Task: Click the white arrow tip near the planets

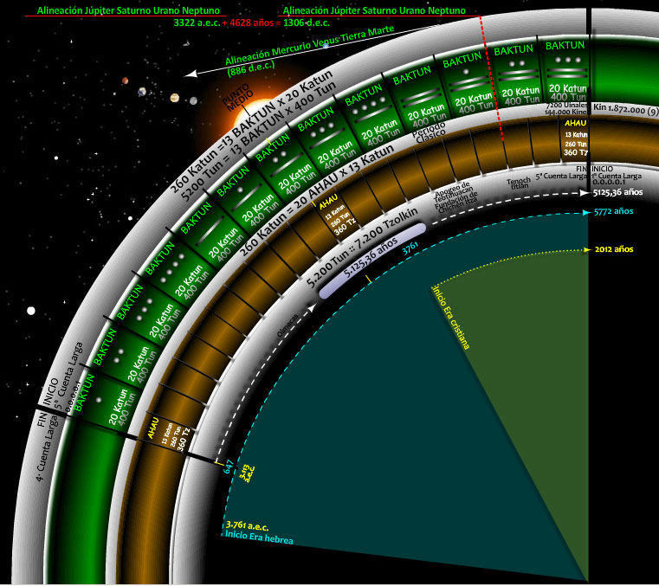Action: click(x=187, y=75)
